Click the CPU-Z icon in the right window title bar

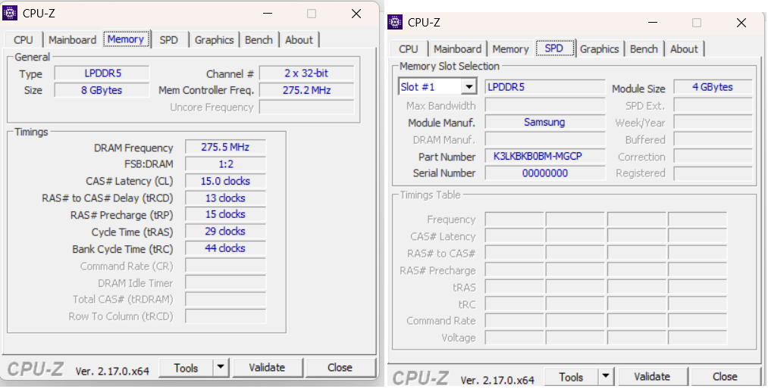[x=396, y=23]
